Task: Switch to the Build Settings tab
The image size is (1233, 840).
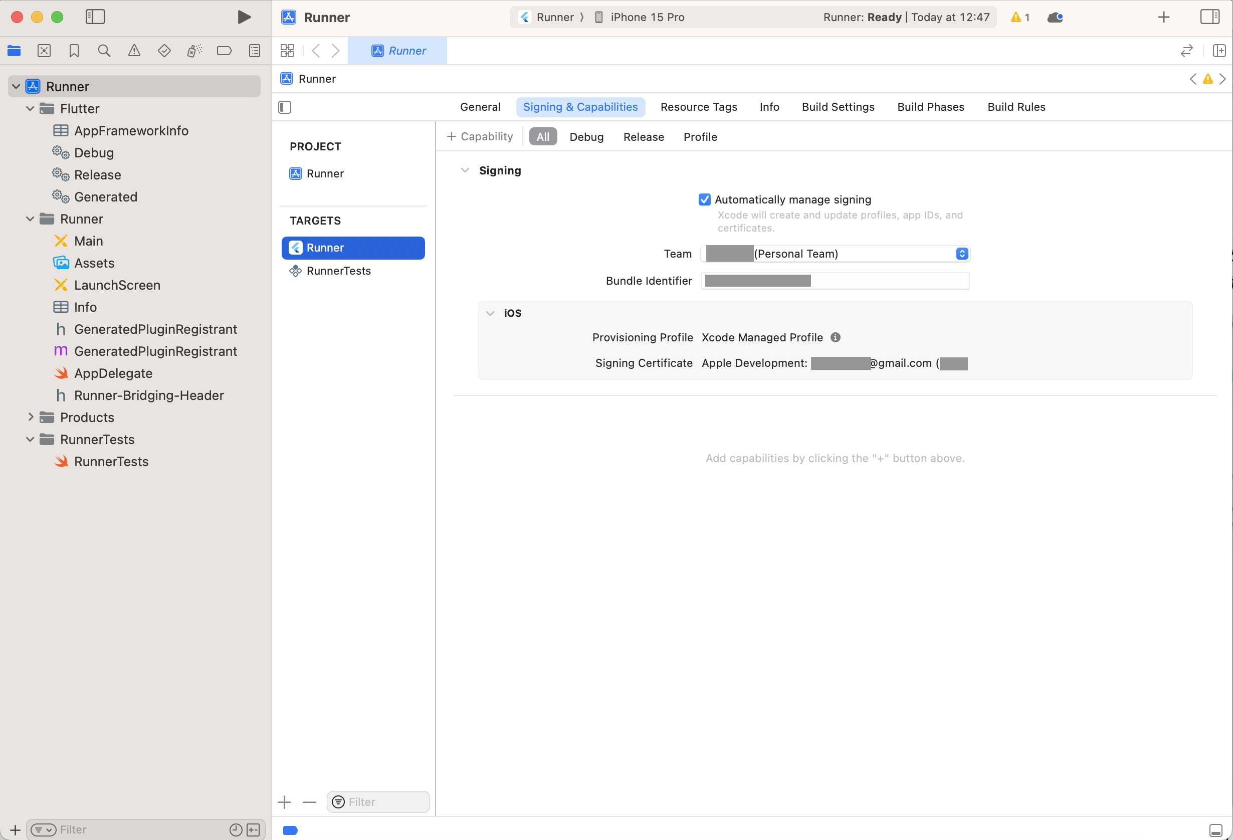Action: 838,107
